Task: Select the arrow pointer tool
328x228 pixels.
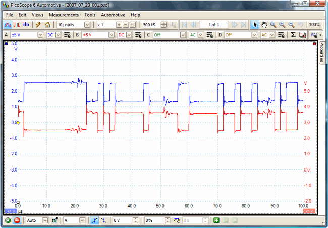Action: 255,24
